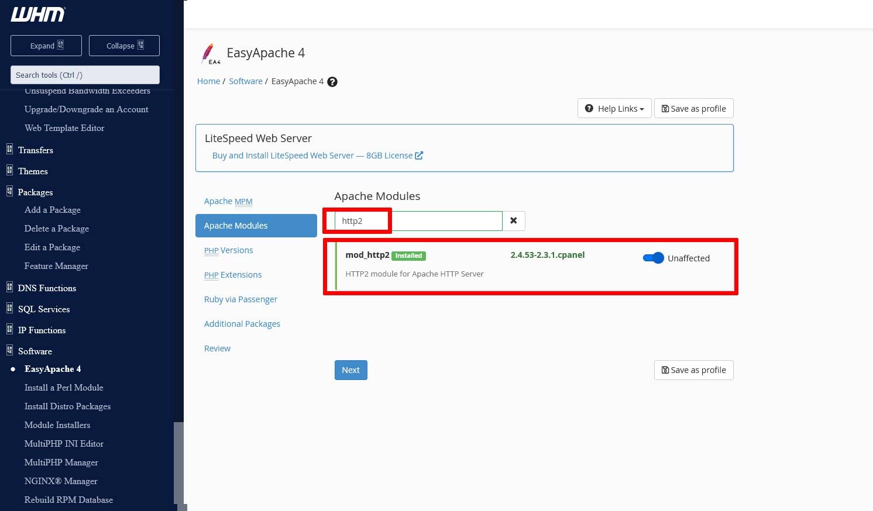Open the Additional Packages tab
873x511 pixels.
(242, 324)
